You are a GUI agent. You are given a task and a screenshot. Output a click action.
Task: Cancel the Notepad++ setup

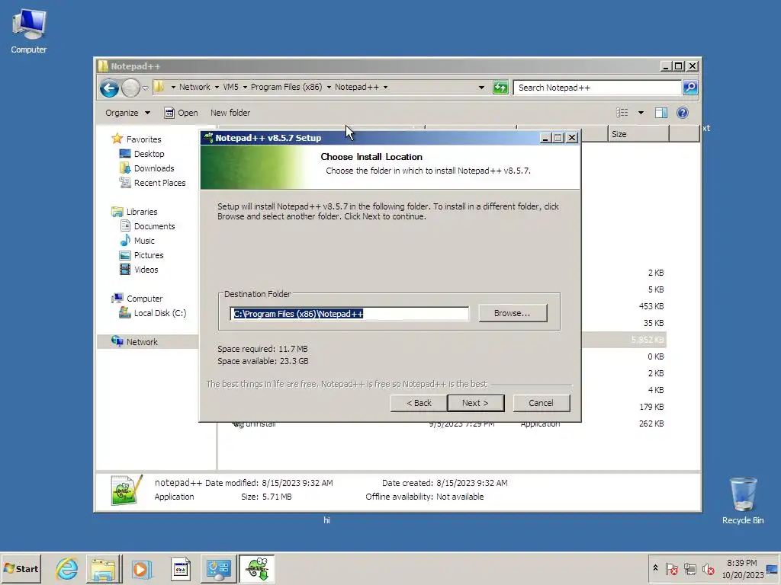(x=541, y=403)
